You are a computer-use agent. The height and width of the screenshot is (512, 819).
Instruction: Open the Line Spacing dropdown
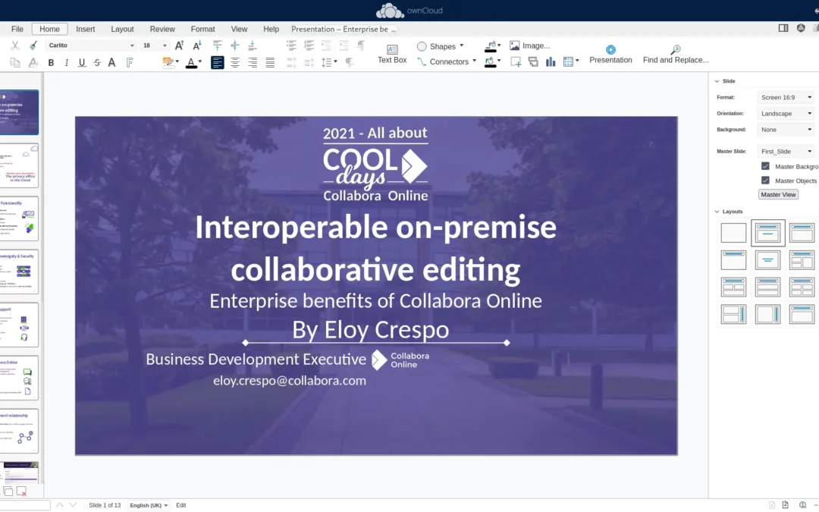pyautogui.click(x=335, y=63)
